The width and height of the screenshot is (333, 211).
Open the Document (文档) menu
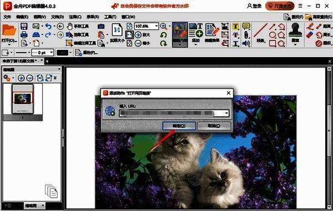[x=57, y=17]
